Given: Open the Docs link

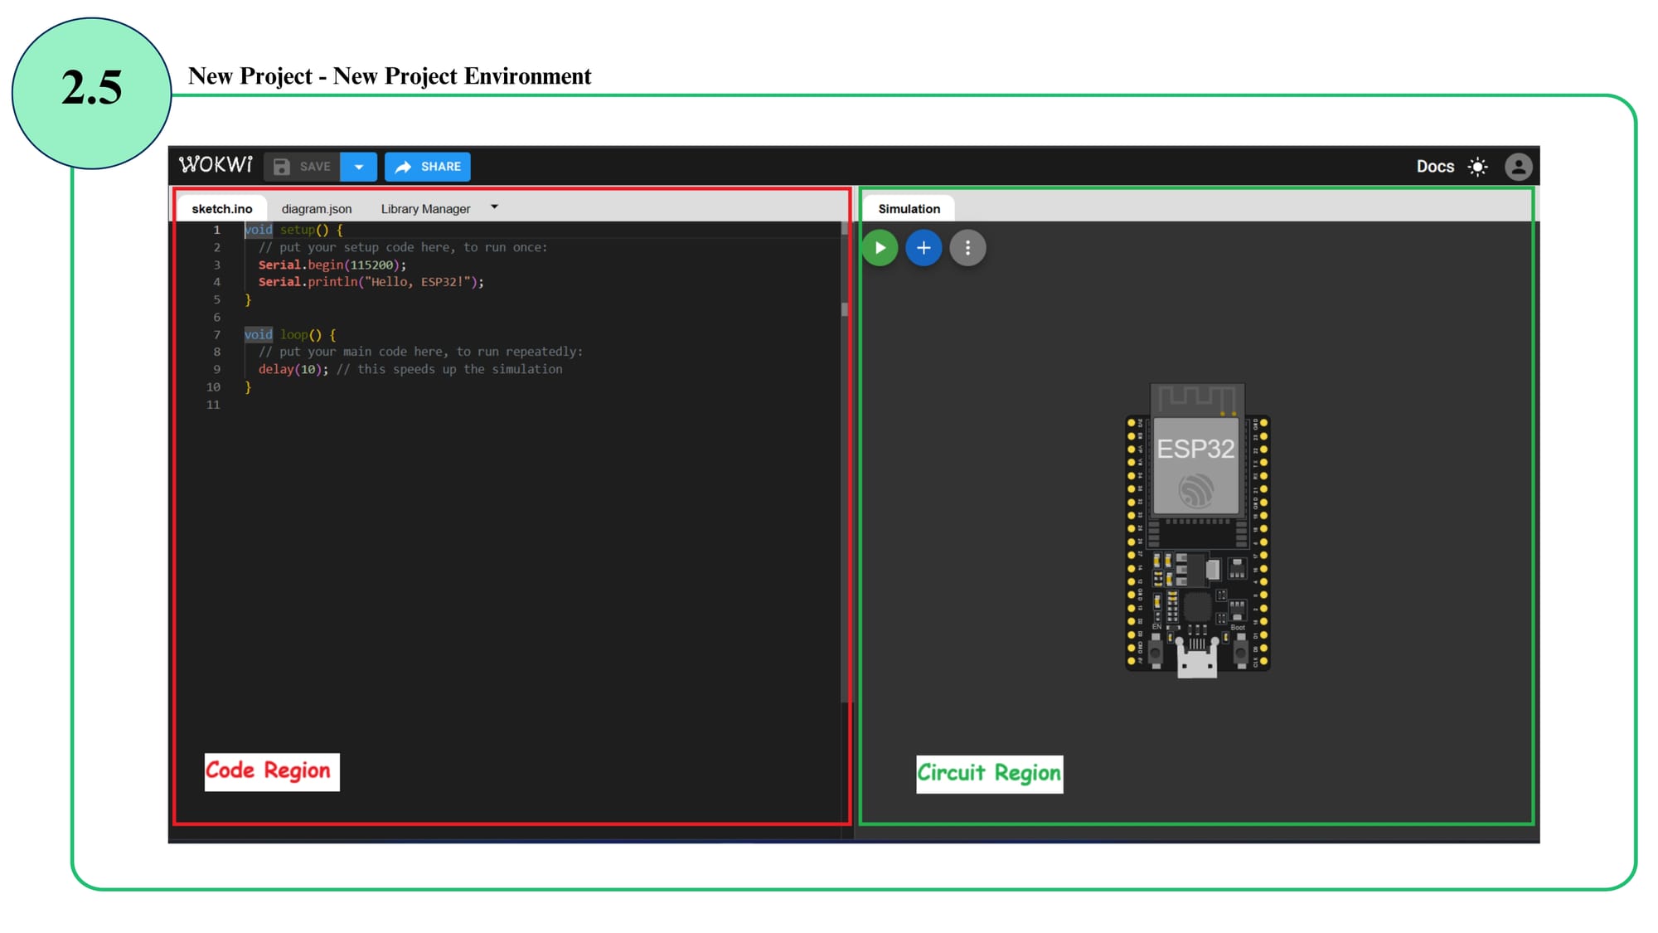Looking at the screenshot, I should pyautogui.click(x=1434, y=167).
